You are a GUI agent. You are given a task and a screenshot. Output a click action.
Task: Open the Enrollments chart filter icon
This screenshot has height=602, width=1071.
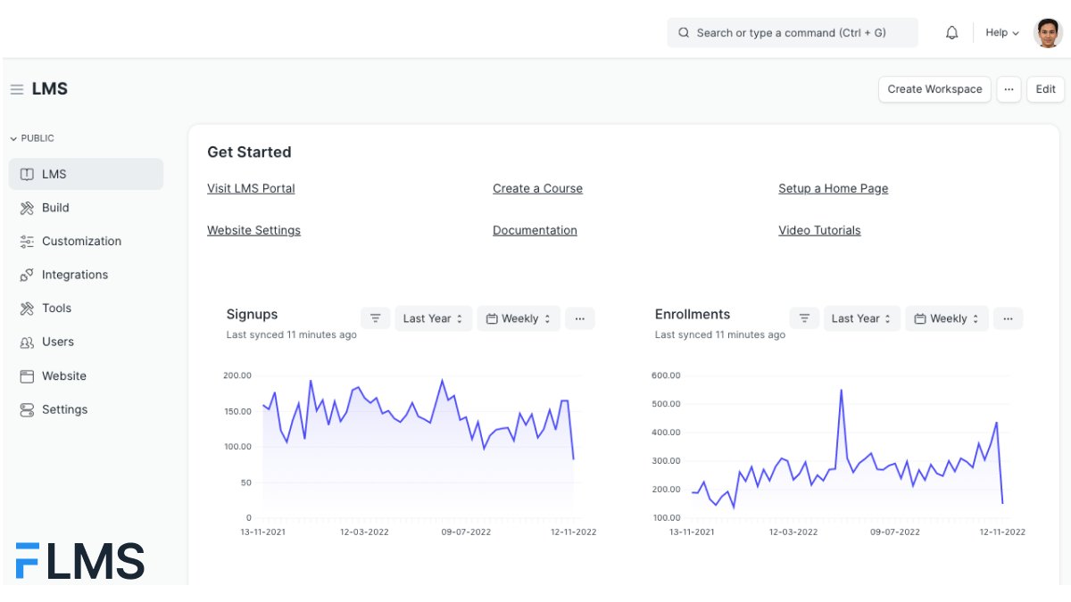(x=804, y=318)
